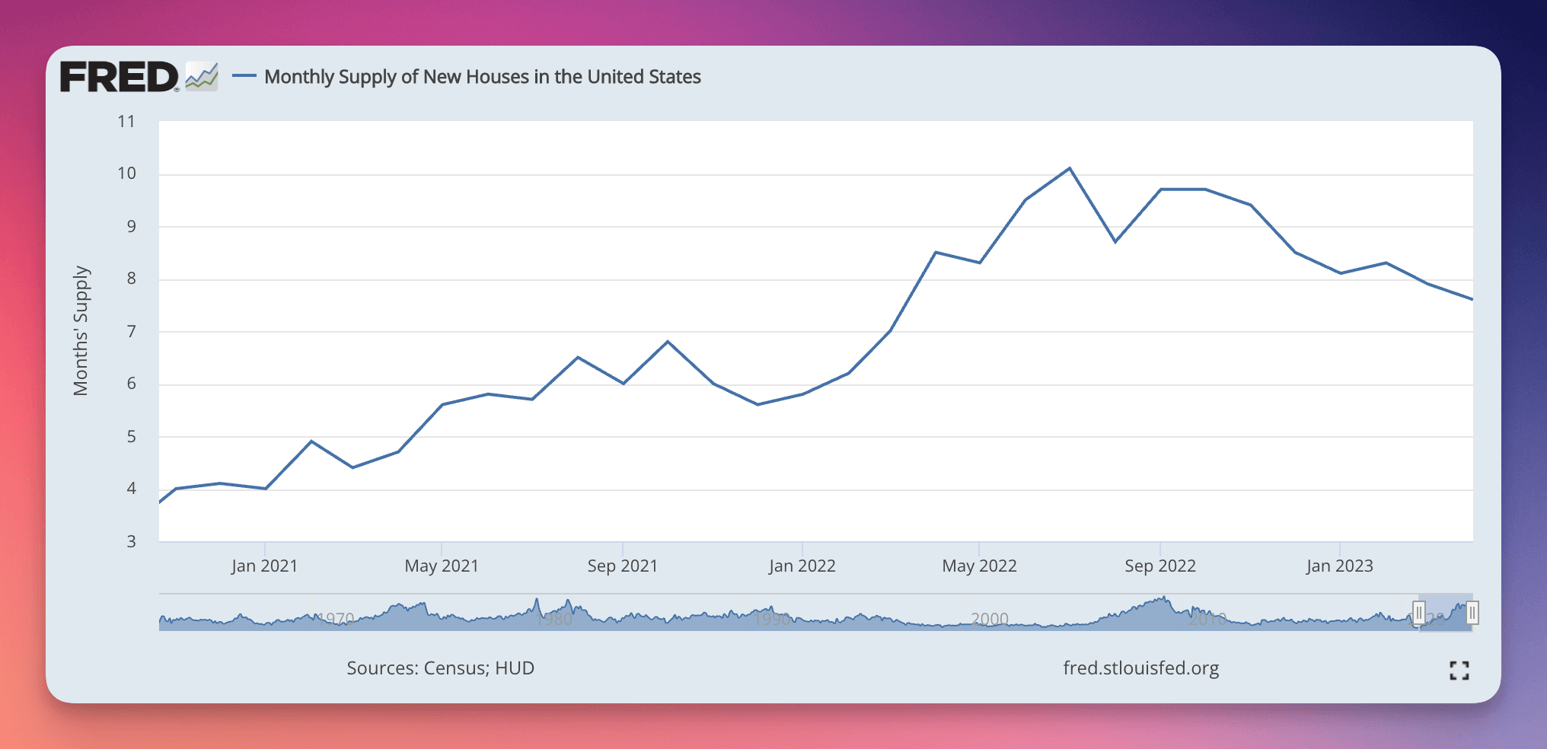Click the left range navigator handle

point(1418,613)
